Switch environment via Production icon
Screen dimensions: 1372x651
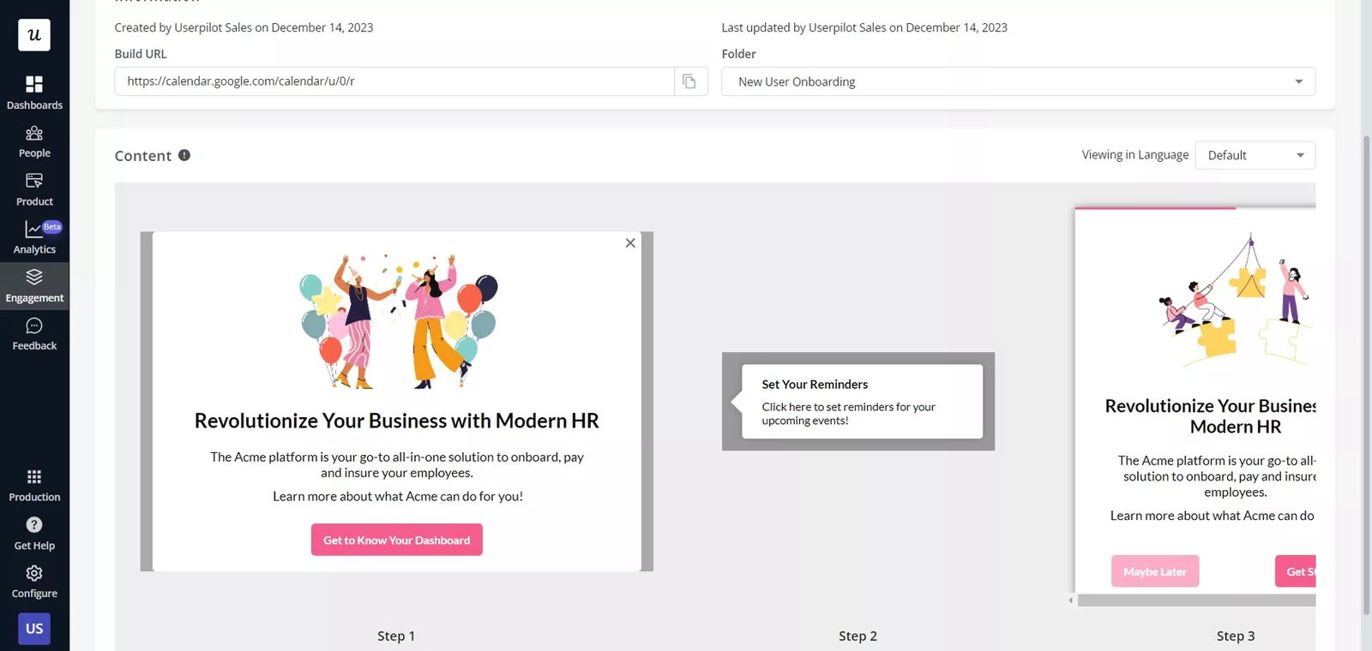[34, 485]
